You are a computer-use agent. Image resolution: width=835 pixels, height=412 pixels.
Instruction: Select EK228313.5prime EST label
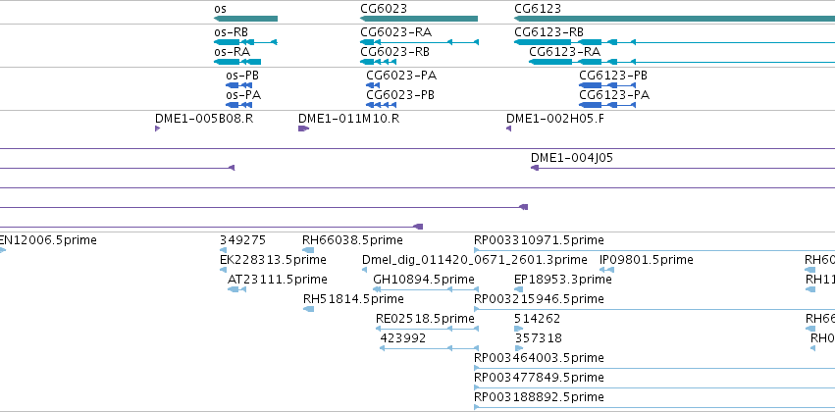(273, 260)
